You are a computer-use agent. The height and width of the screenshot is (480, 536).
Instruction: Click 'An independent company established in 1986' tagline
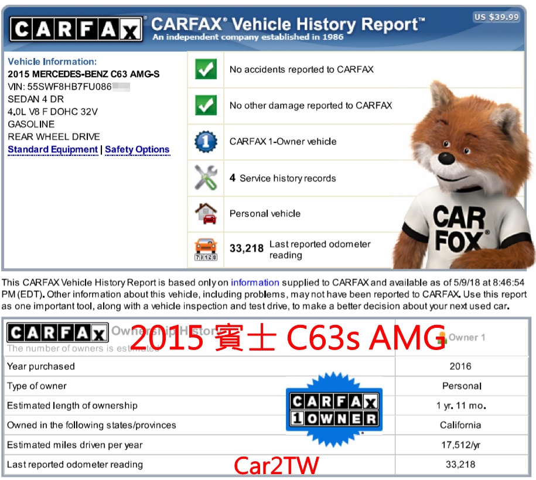(248, 37)
